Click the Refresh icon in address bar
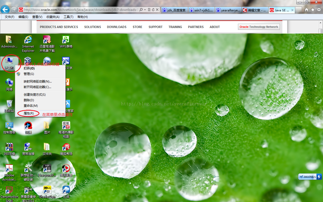The image size is (323, 202). coord(153,10)
